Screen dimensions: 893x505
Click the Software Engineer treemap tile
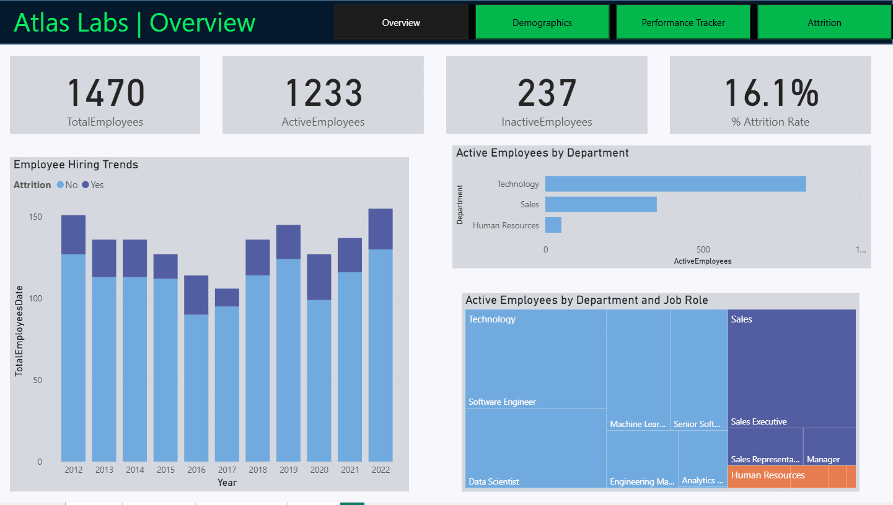535,359
